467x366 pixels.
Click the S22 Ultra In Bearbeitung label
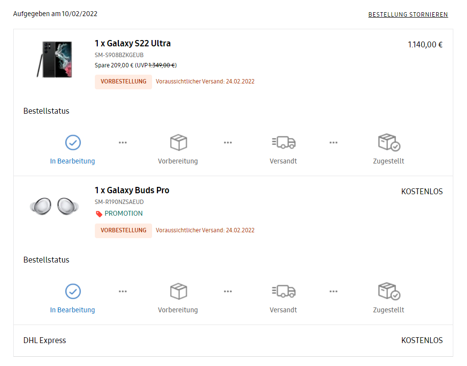(x=72, y=161)
